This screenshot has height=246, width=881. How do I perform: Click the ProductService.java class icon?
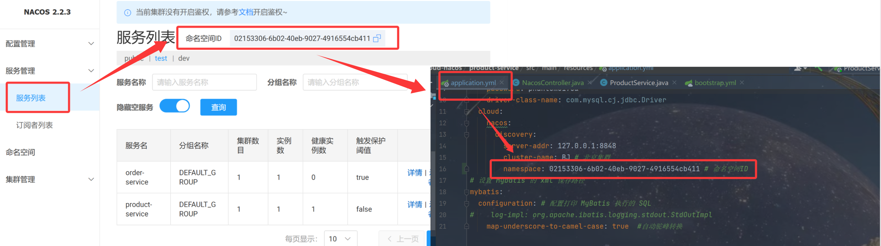coord(604,82)
